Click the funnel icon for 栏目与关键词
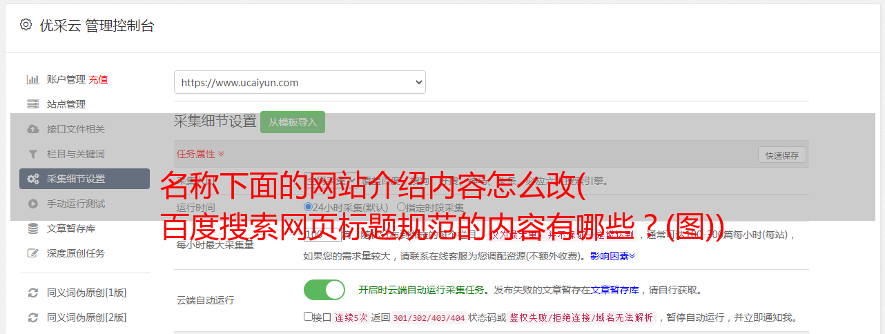885x334 pixels. tap(32, 154)
